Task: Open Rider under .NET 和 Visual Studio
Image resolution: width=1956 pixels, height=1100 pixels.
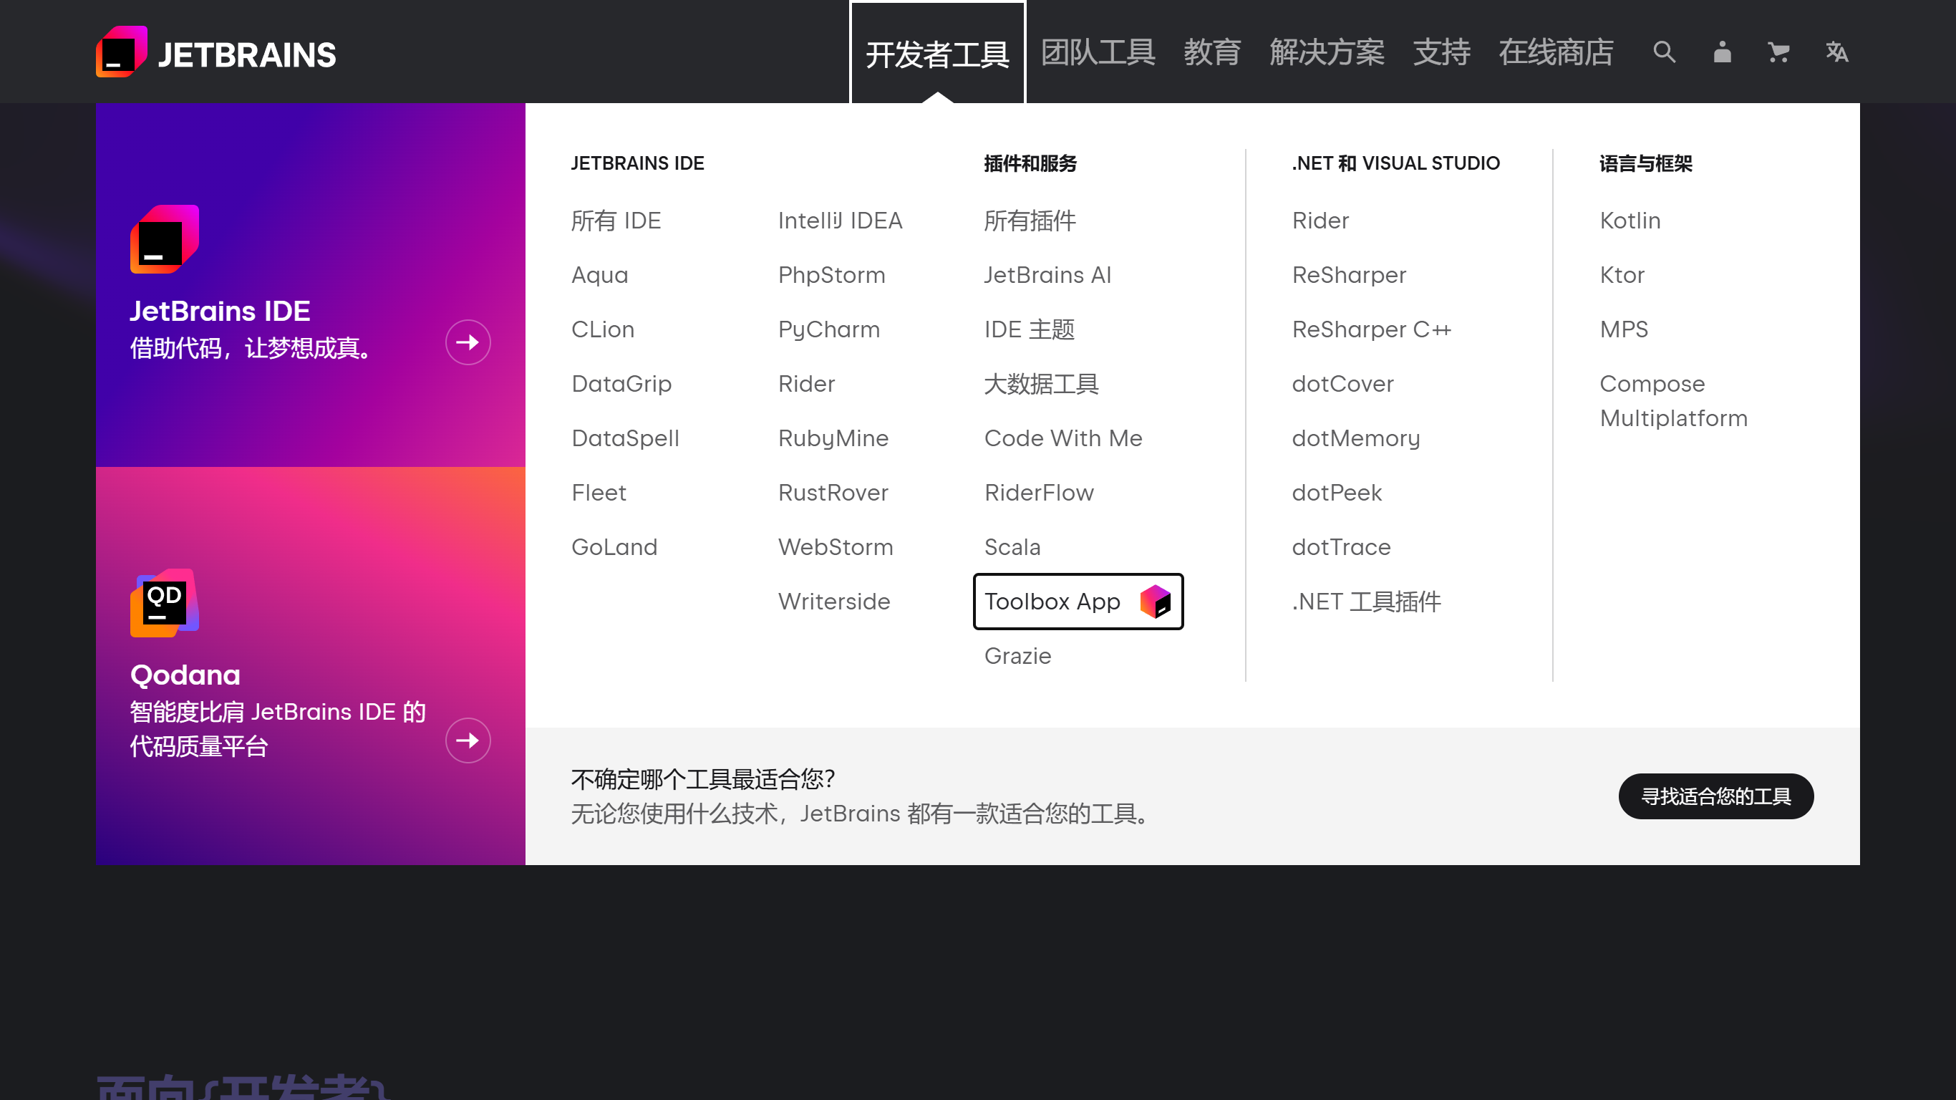Action: [x=1320, y=221]
